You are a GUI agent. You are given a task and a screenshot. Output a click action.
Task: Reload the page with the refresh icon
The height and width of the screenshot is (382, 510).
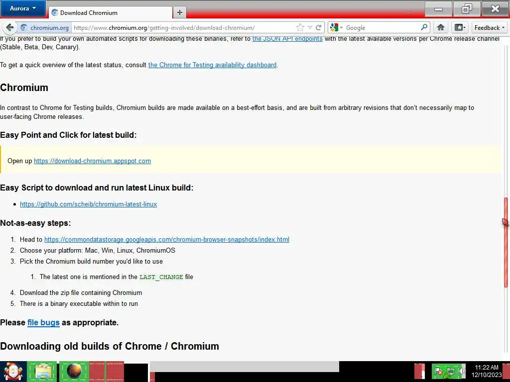coord(319,28)
